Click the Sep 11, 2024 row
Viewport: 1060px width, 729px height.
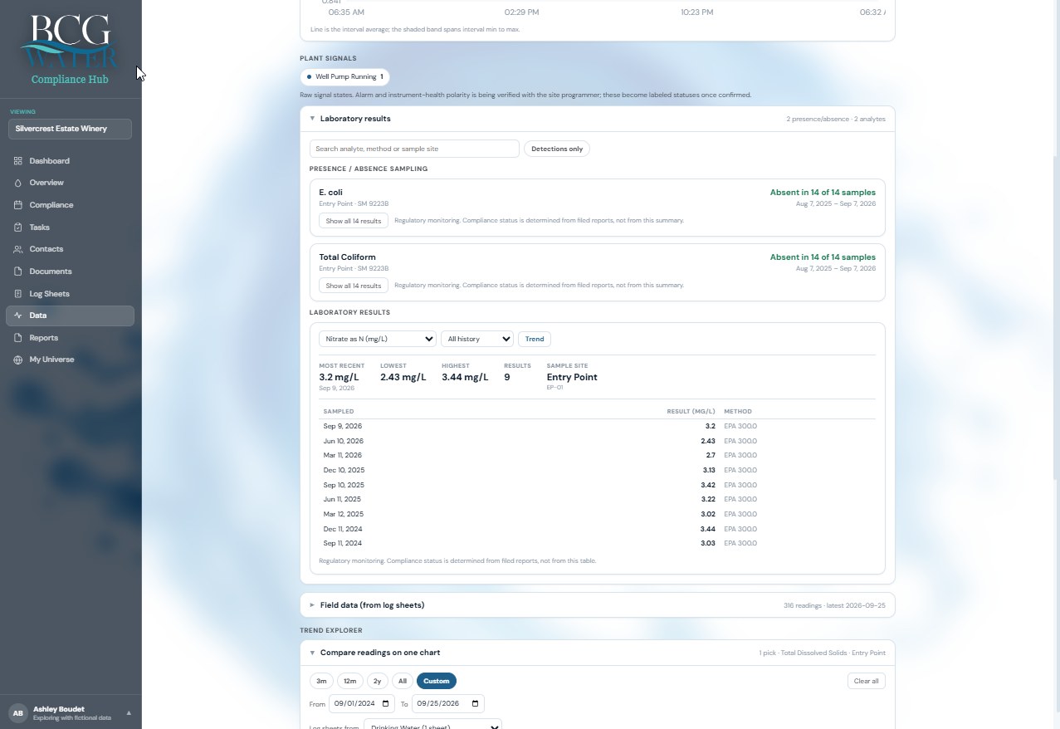[597, 544]
